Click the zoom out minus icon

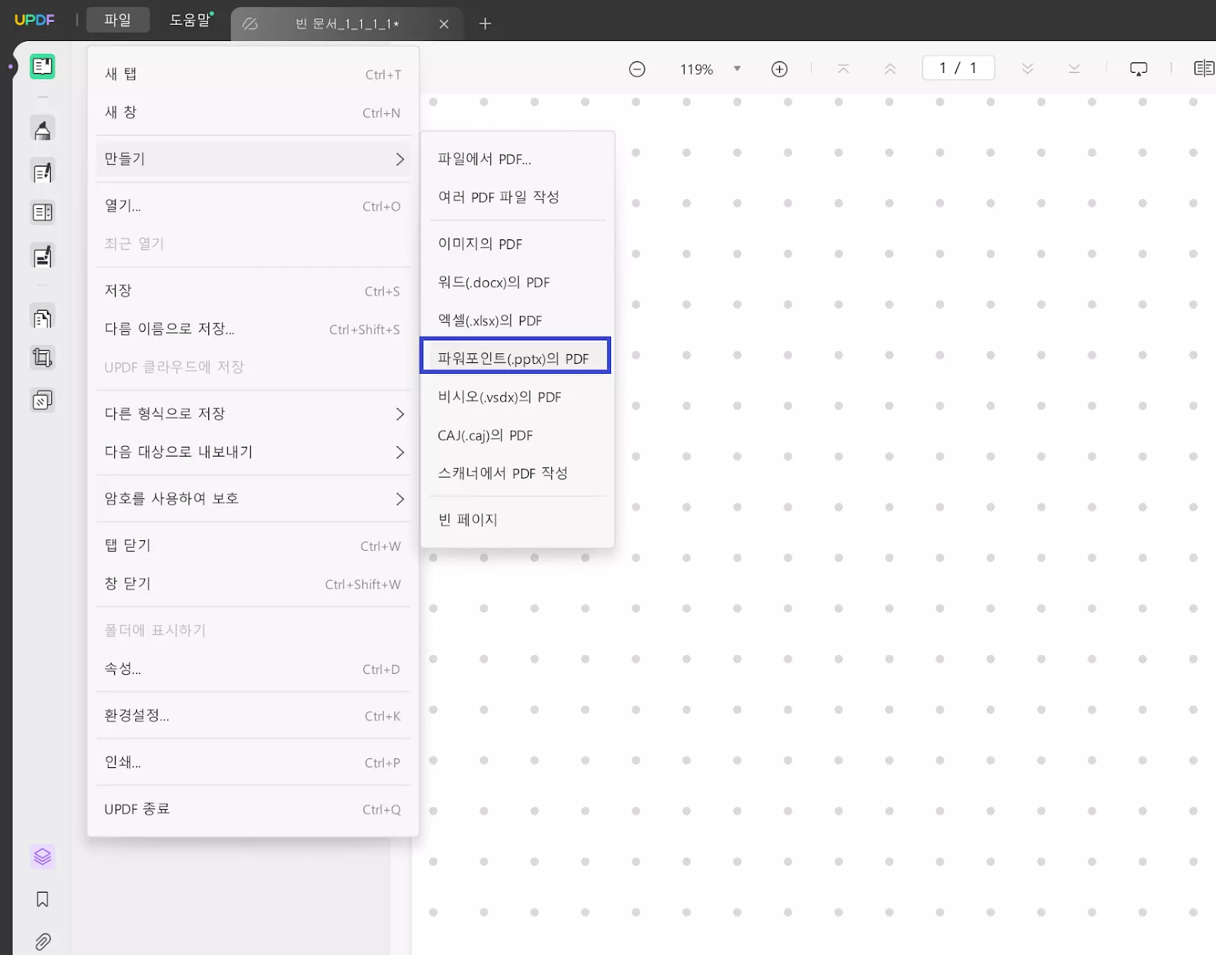click(x=637, y=69)
